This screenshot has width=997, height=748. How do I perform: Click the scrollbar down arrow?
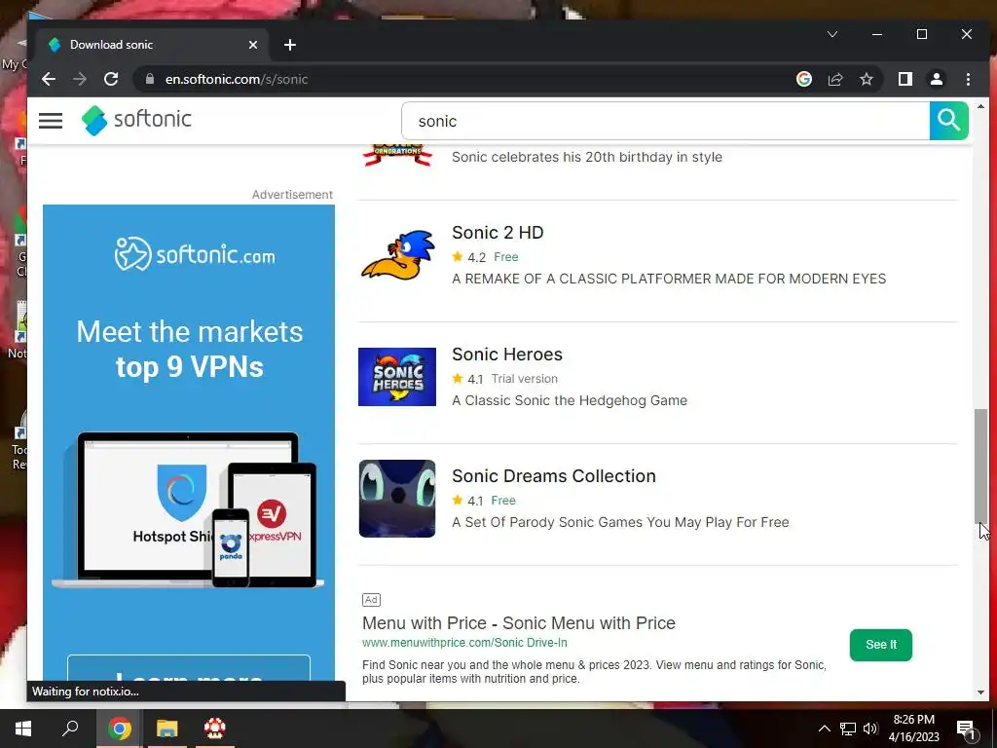coord(981,692)
